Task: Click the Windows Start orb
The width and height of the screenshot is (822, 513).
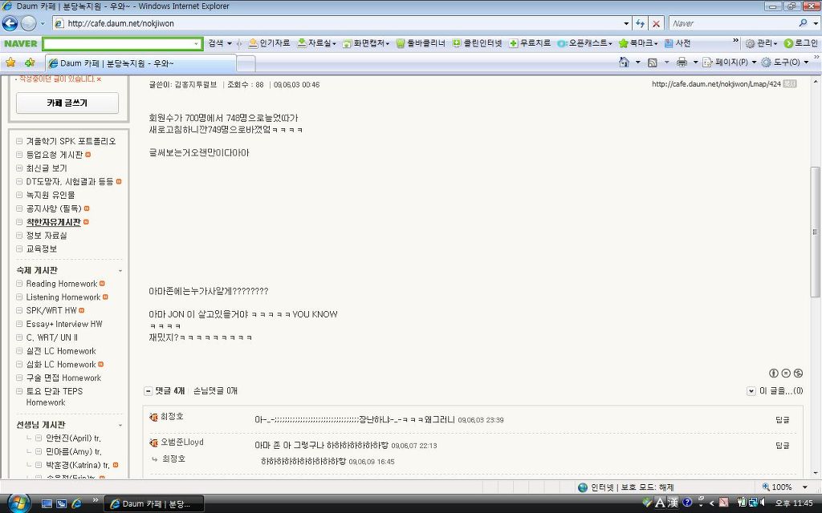Action: [x=18, y=503]
